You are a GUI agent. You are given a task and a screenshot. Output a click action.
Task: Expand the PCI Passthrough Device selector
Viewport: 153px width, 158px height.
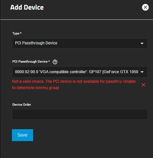pyautogui.click(x=80, y=72)
